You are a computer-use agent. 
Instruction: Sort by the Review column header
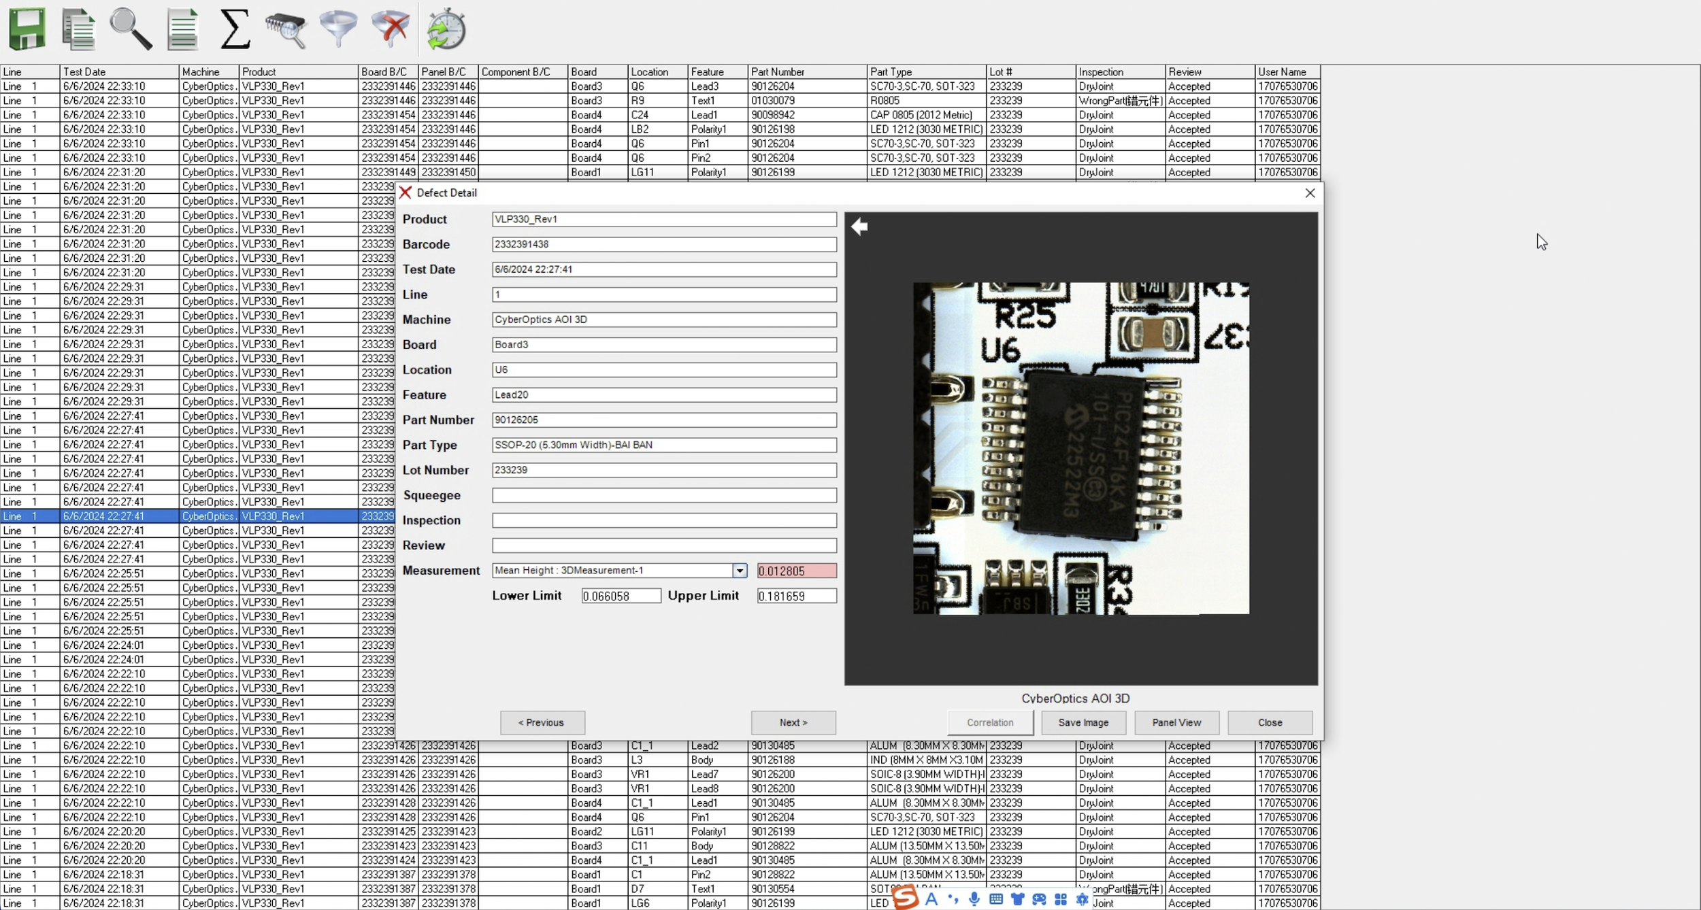(x=1210, y=71)
